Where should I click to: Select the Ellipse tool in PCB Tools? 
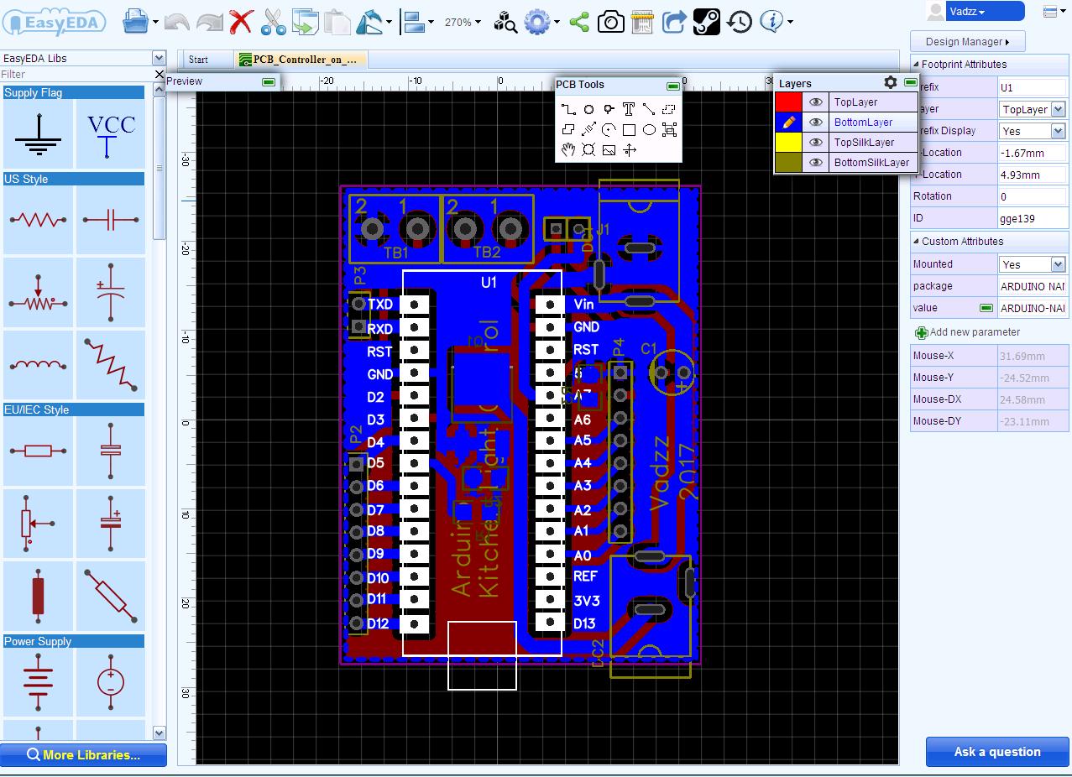click(649, 129)
